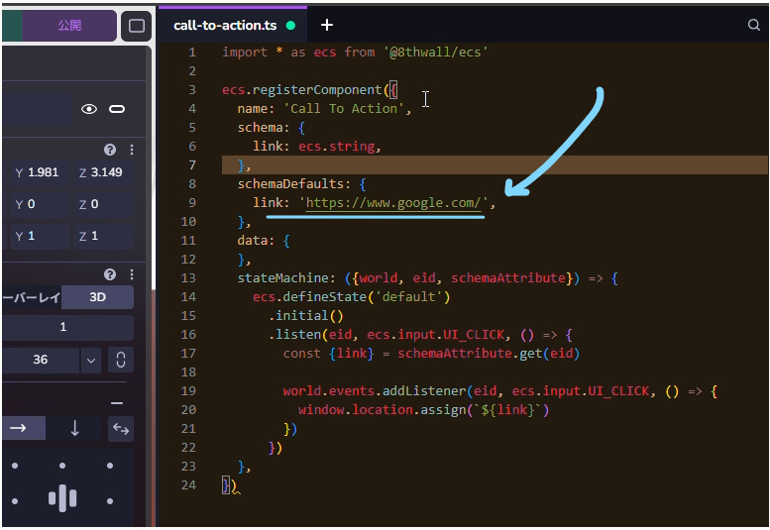Click the field showing value 1
Screen dimensions: 770x530
(67, 327)
